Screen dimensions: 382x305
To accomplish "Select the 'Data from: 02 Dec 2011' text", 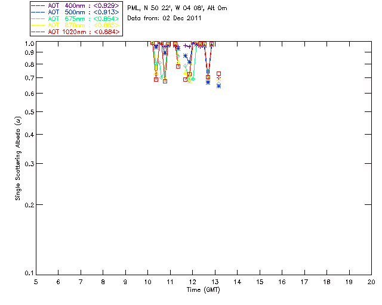I will pos(164,18).
